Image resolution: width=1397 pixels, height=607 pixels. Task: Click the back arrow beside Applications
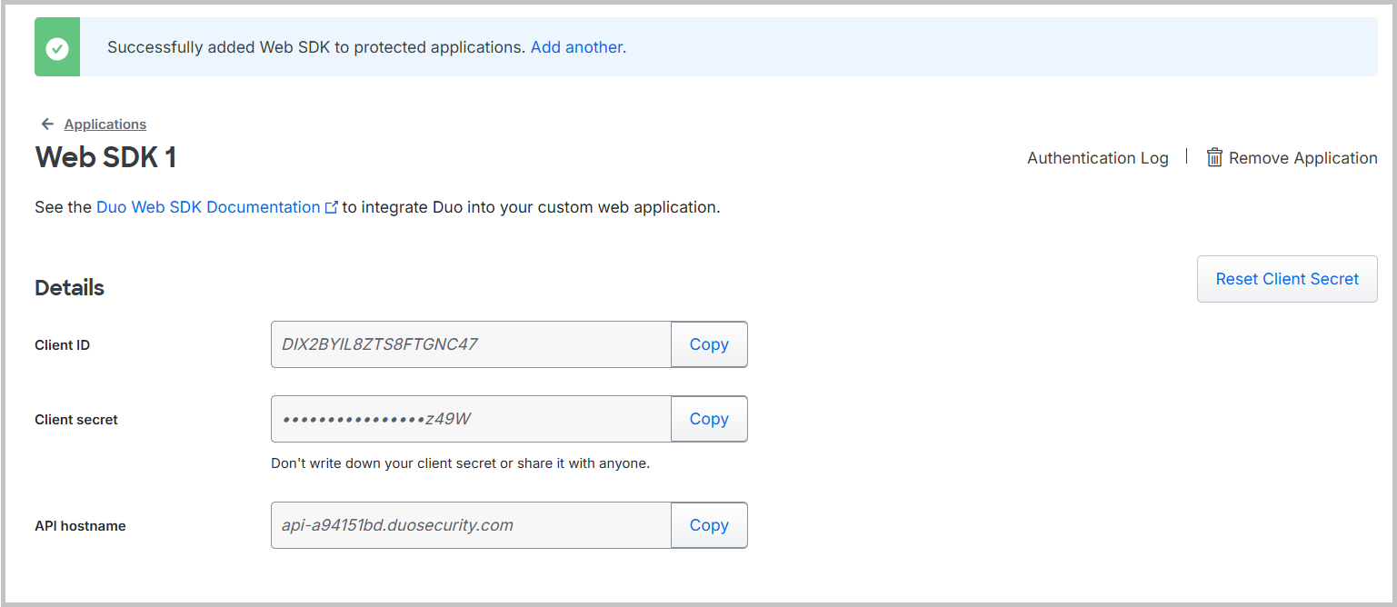click(47, 124)
